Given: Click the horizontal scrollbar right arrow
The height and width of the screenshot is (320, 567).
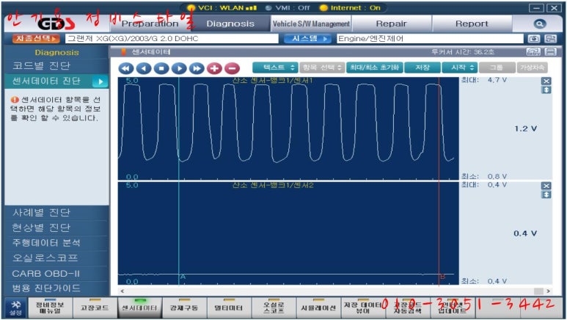Looking at the screenshot, I should [548, 291].
